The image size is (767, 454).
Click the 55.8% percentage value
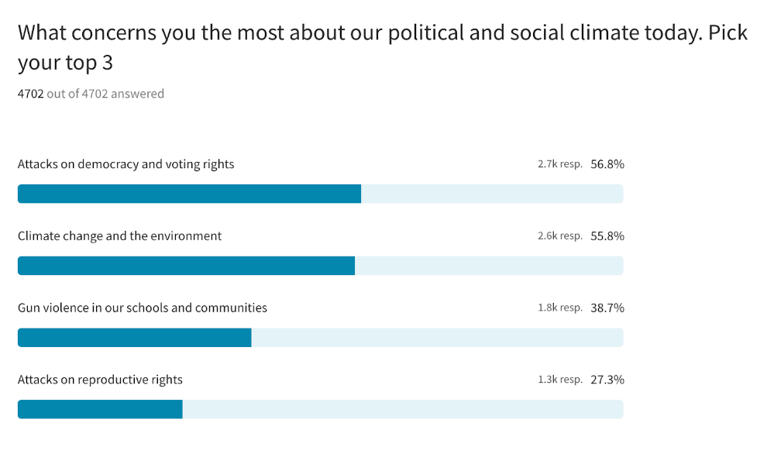[607, 236]
